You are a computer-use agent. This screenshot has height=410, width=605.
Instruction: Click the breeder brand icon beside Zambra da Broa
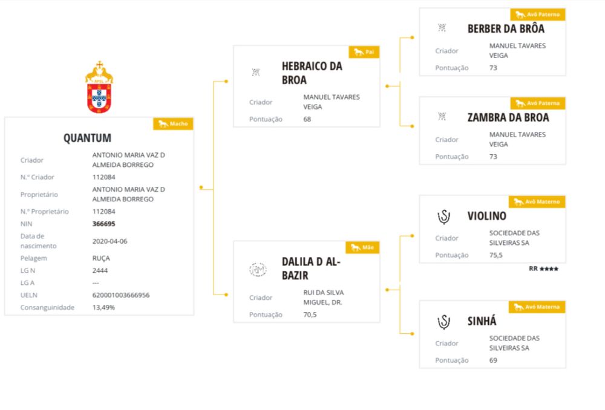pyautogui.click(x=442, y=117)
